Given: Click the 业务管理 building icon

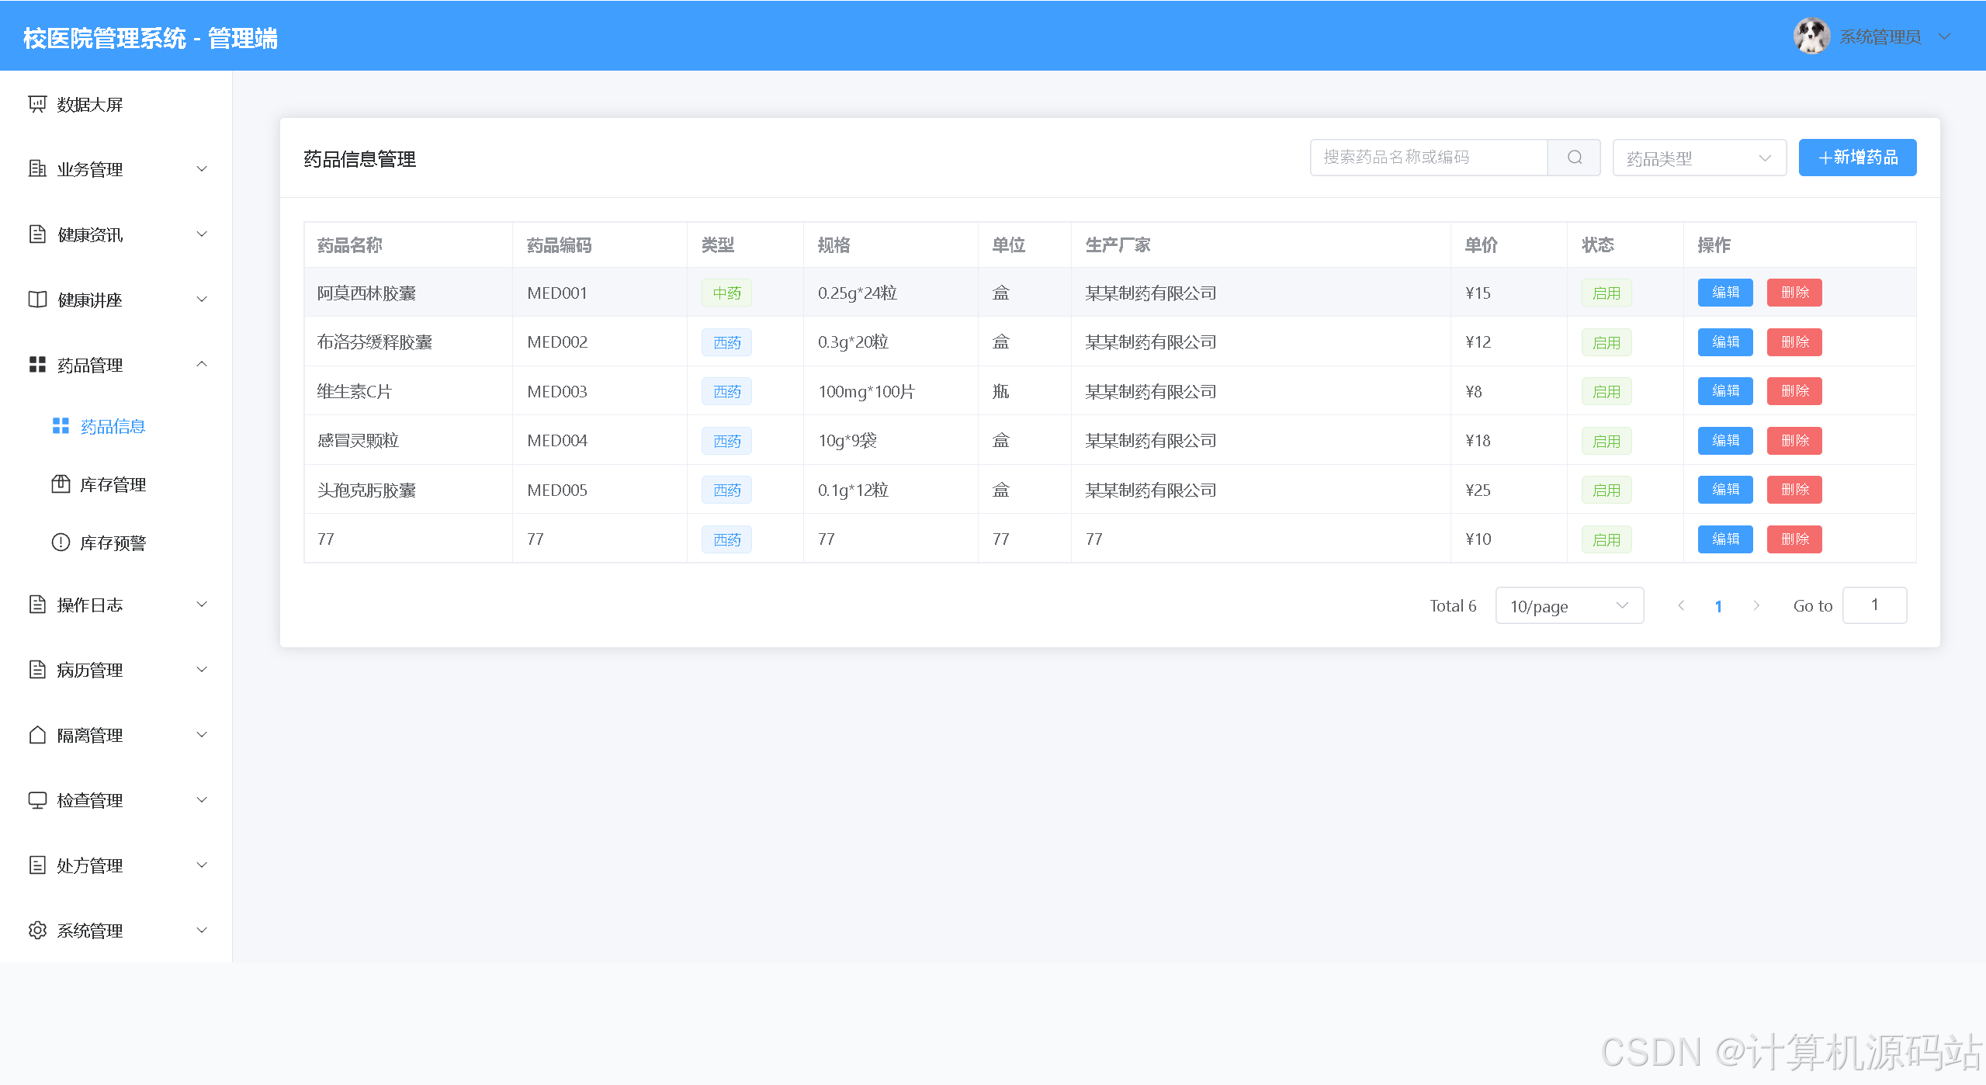Looking at the screenshot, I should pyautogui.click(x=37, y=168).
